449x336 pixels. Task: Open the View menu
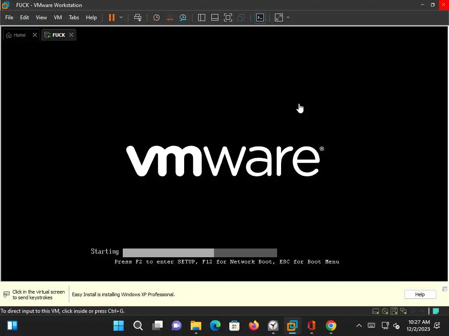click(x=41, y=17)
